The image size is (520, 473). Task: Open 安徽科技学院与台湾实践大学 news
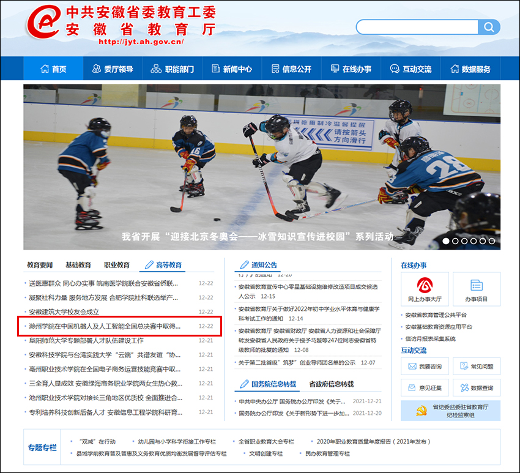(x=105, y=355)
